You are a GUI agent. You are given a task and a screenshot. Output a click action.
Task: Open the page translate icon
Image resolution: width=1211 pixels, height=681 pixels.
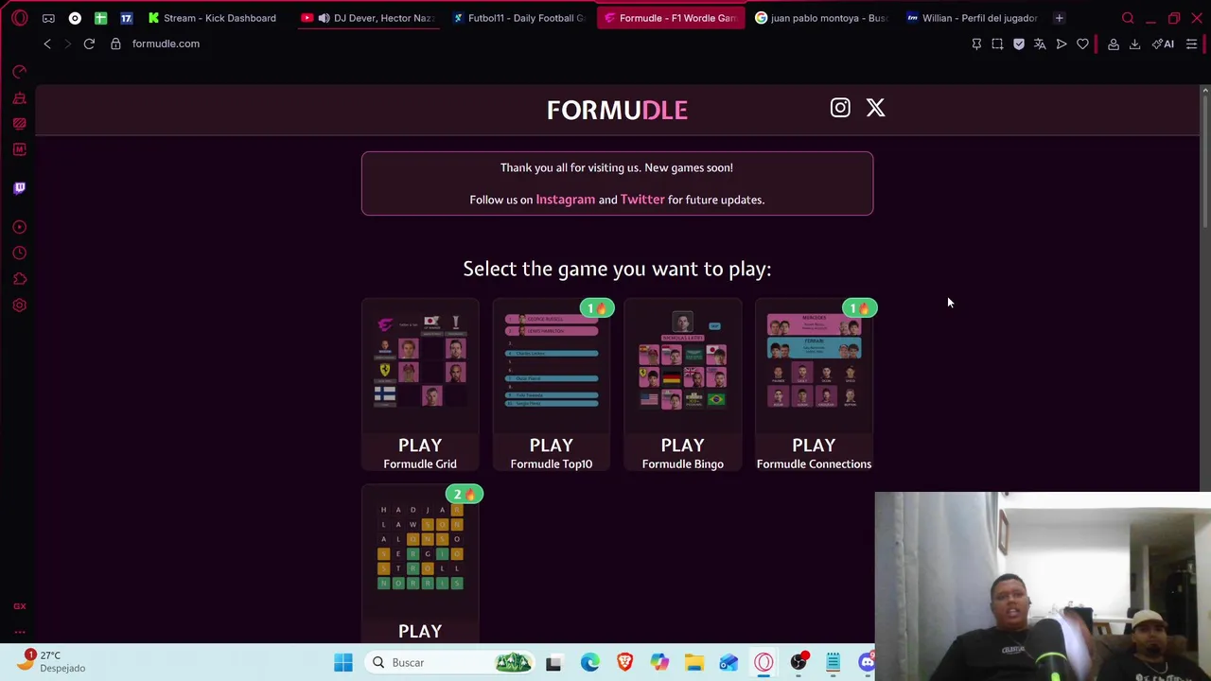[1040, 44]
